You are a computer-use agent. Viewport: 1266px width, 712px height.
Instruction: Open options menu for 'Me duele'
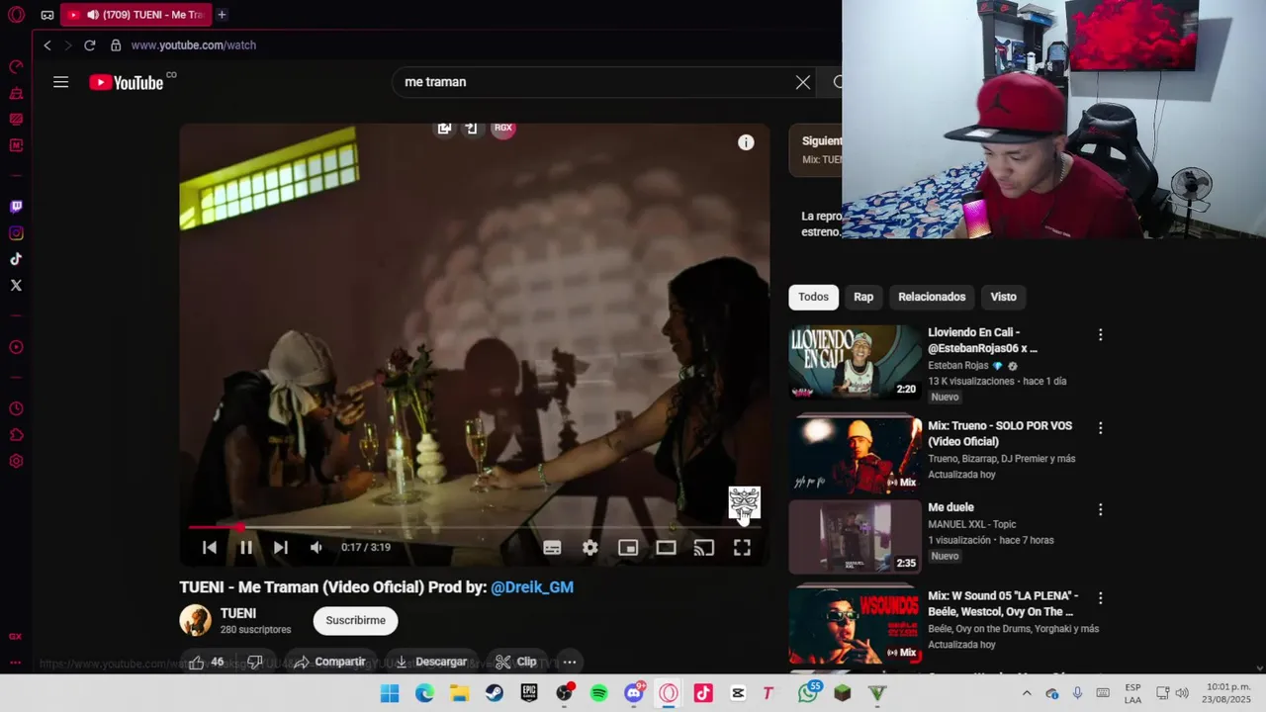(1100, 509)
